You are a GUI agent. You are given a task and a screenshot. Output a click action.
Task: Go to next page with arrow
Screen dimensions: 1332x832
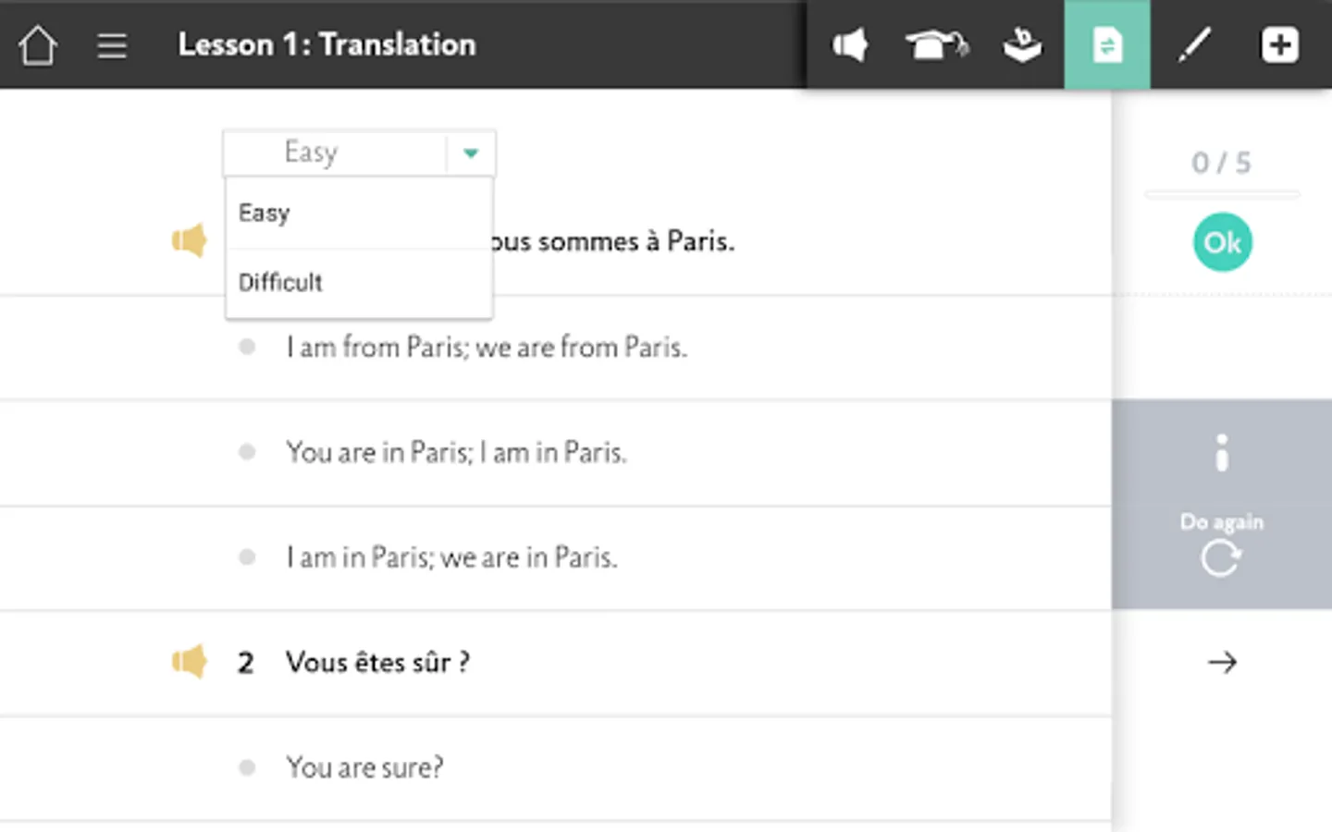pyautogui.click(x=1222, y=662)
